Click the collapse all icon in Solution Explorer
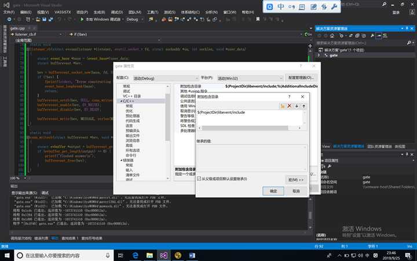This screenshot has width=417, height=261. [x=357, y=36]
